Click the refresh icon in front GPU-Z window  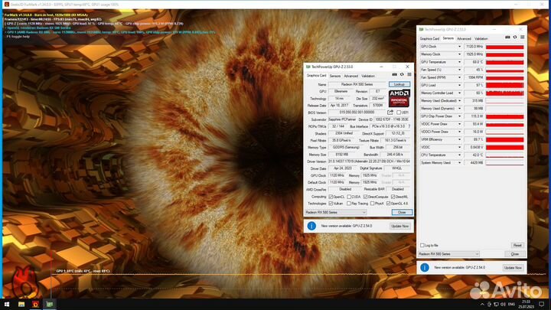[402, 74]
